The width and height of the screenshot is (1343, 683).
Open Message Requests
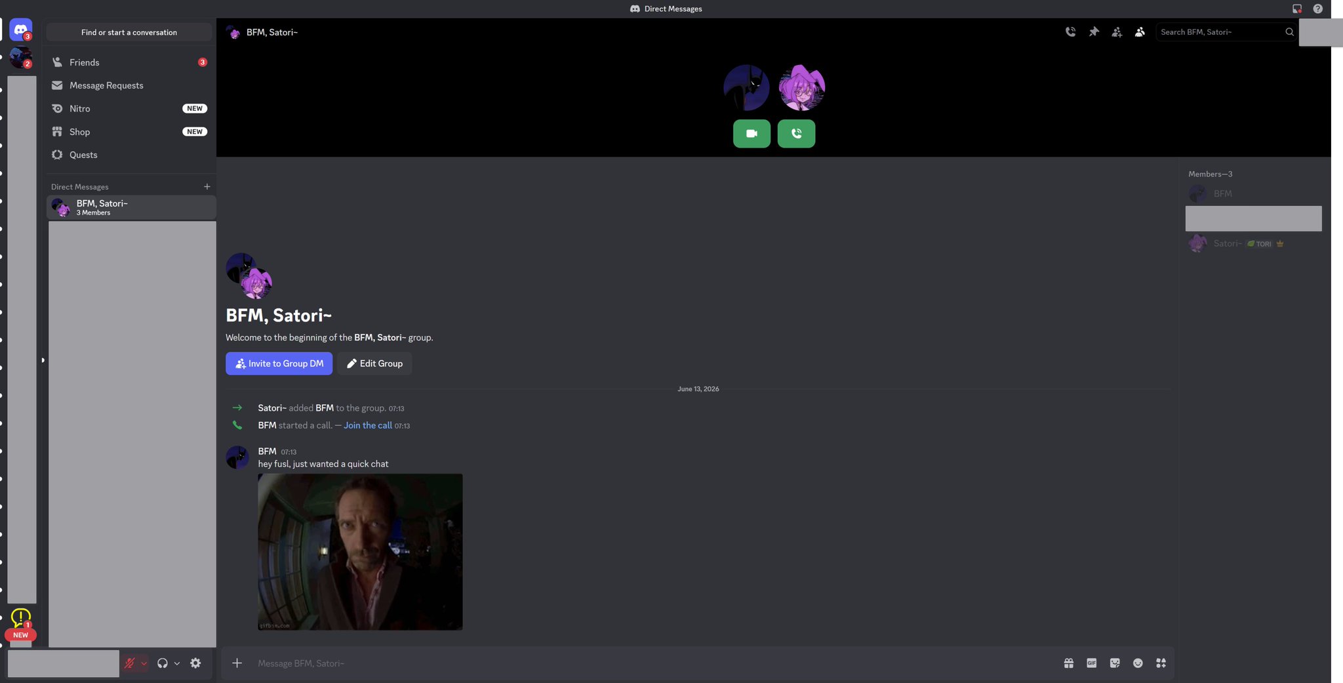point(129,85)
